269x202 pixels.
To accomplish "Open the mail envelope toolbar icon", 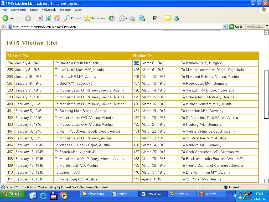I will 122,18.
